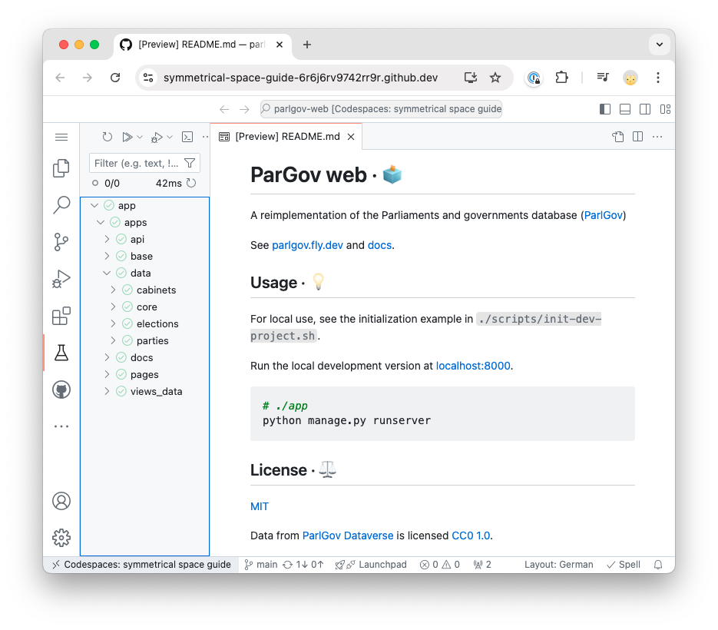Open the ParlGov Dataverse link

tap(348, 535)
